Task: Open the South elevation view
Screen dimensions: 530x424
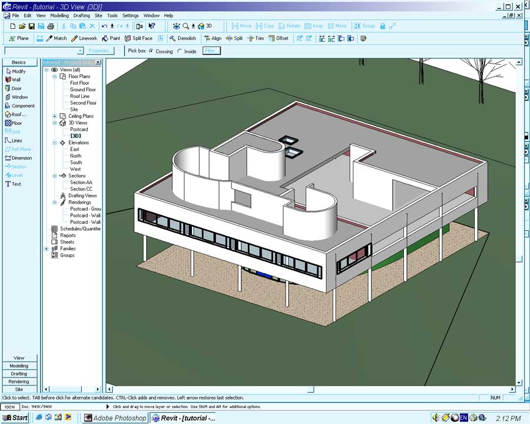Action: tap(76, 163)
